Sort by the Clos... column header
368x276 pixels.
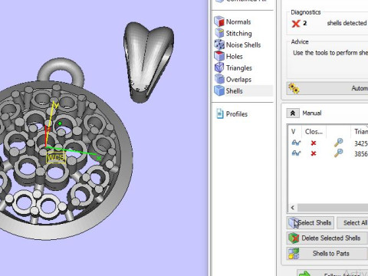(x=314, y=132)
